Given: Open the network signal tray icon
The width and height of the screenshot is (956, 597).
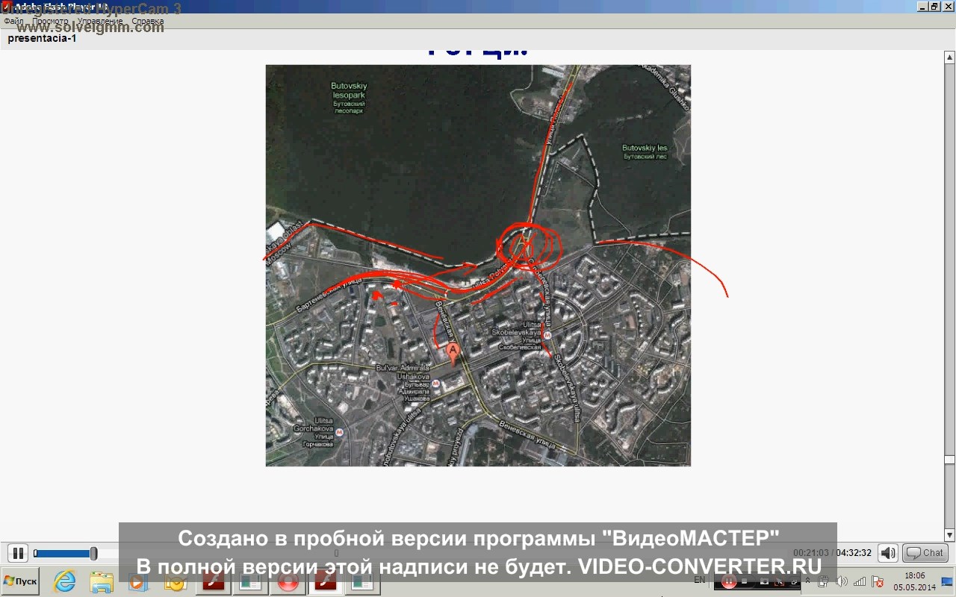Looking at the screenshot, I should click(x=860, y=581).
